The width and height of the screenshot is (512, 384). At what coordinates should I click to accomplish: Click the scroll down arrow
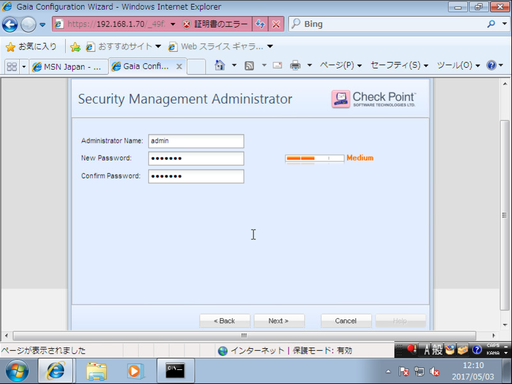(505, 325)
